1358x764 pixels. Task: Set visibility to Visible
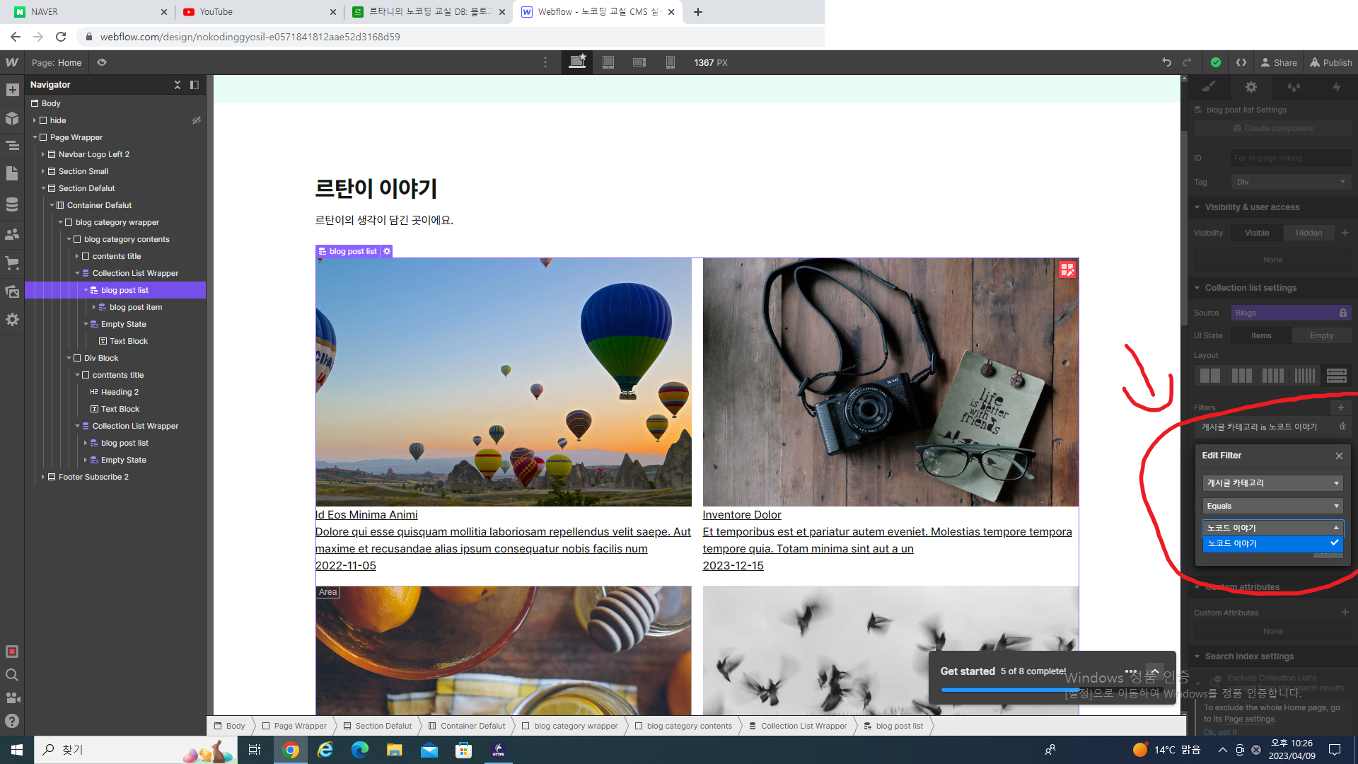click(x=1257, y=233)
